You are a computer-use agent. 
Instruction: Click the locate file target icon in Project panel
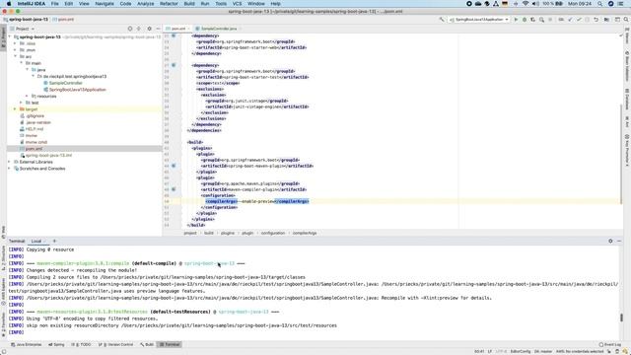130,29
